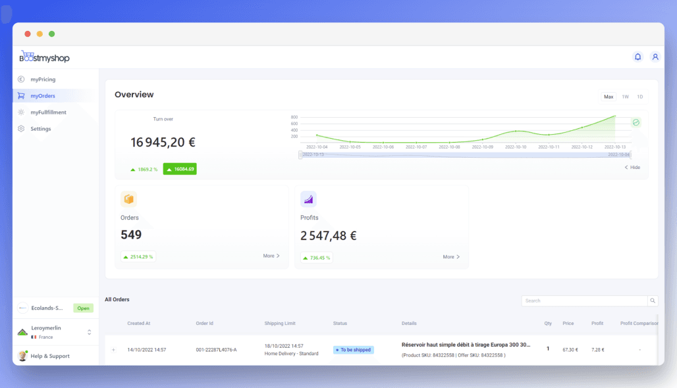Open the myPricing menu item
677x388 pixels.
pos(56,80)
